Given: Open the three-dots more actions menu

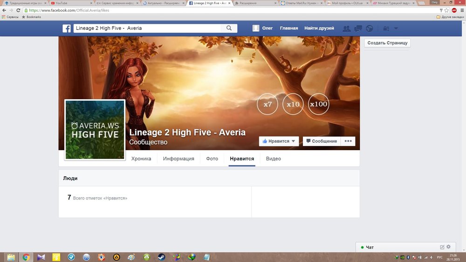Looking at the screenshot, I should [x=348, y=141].
